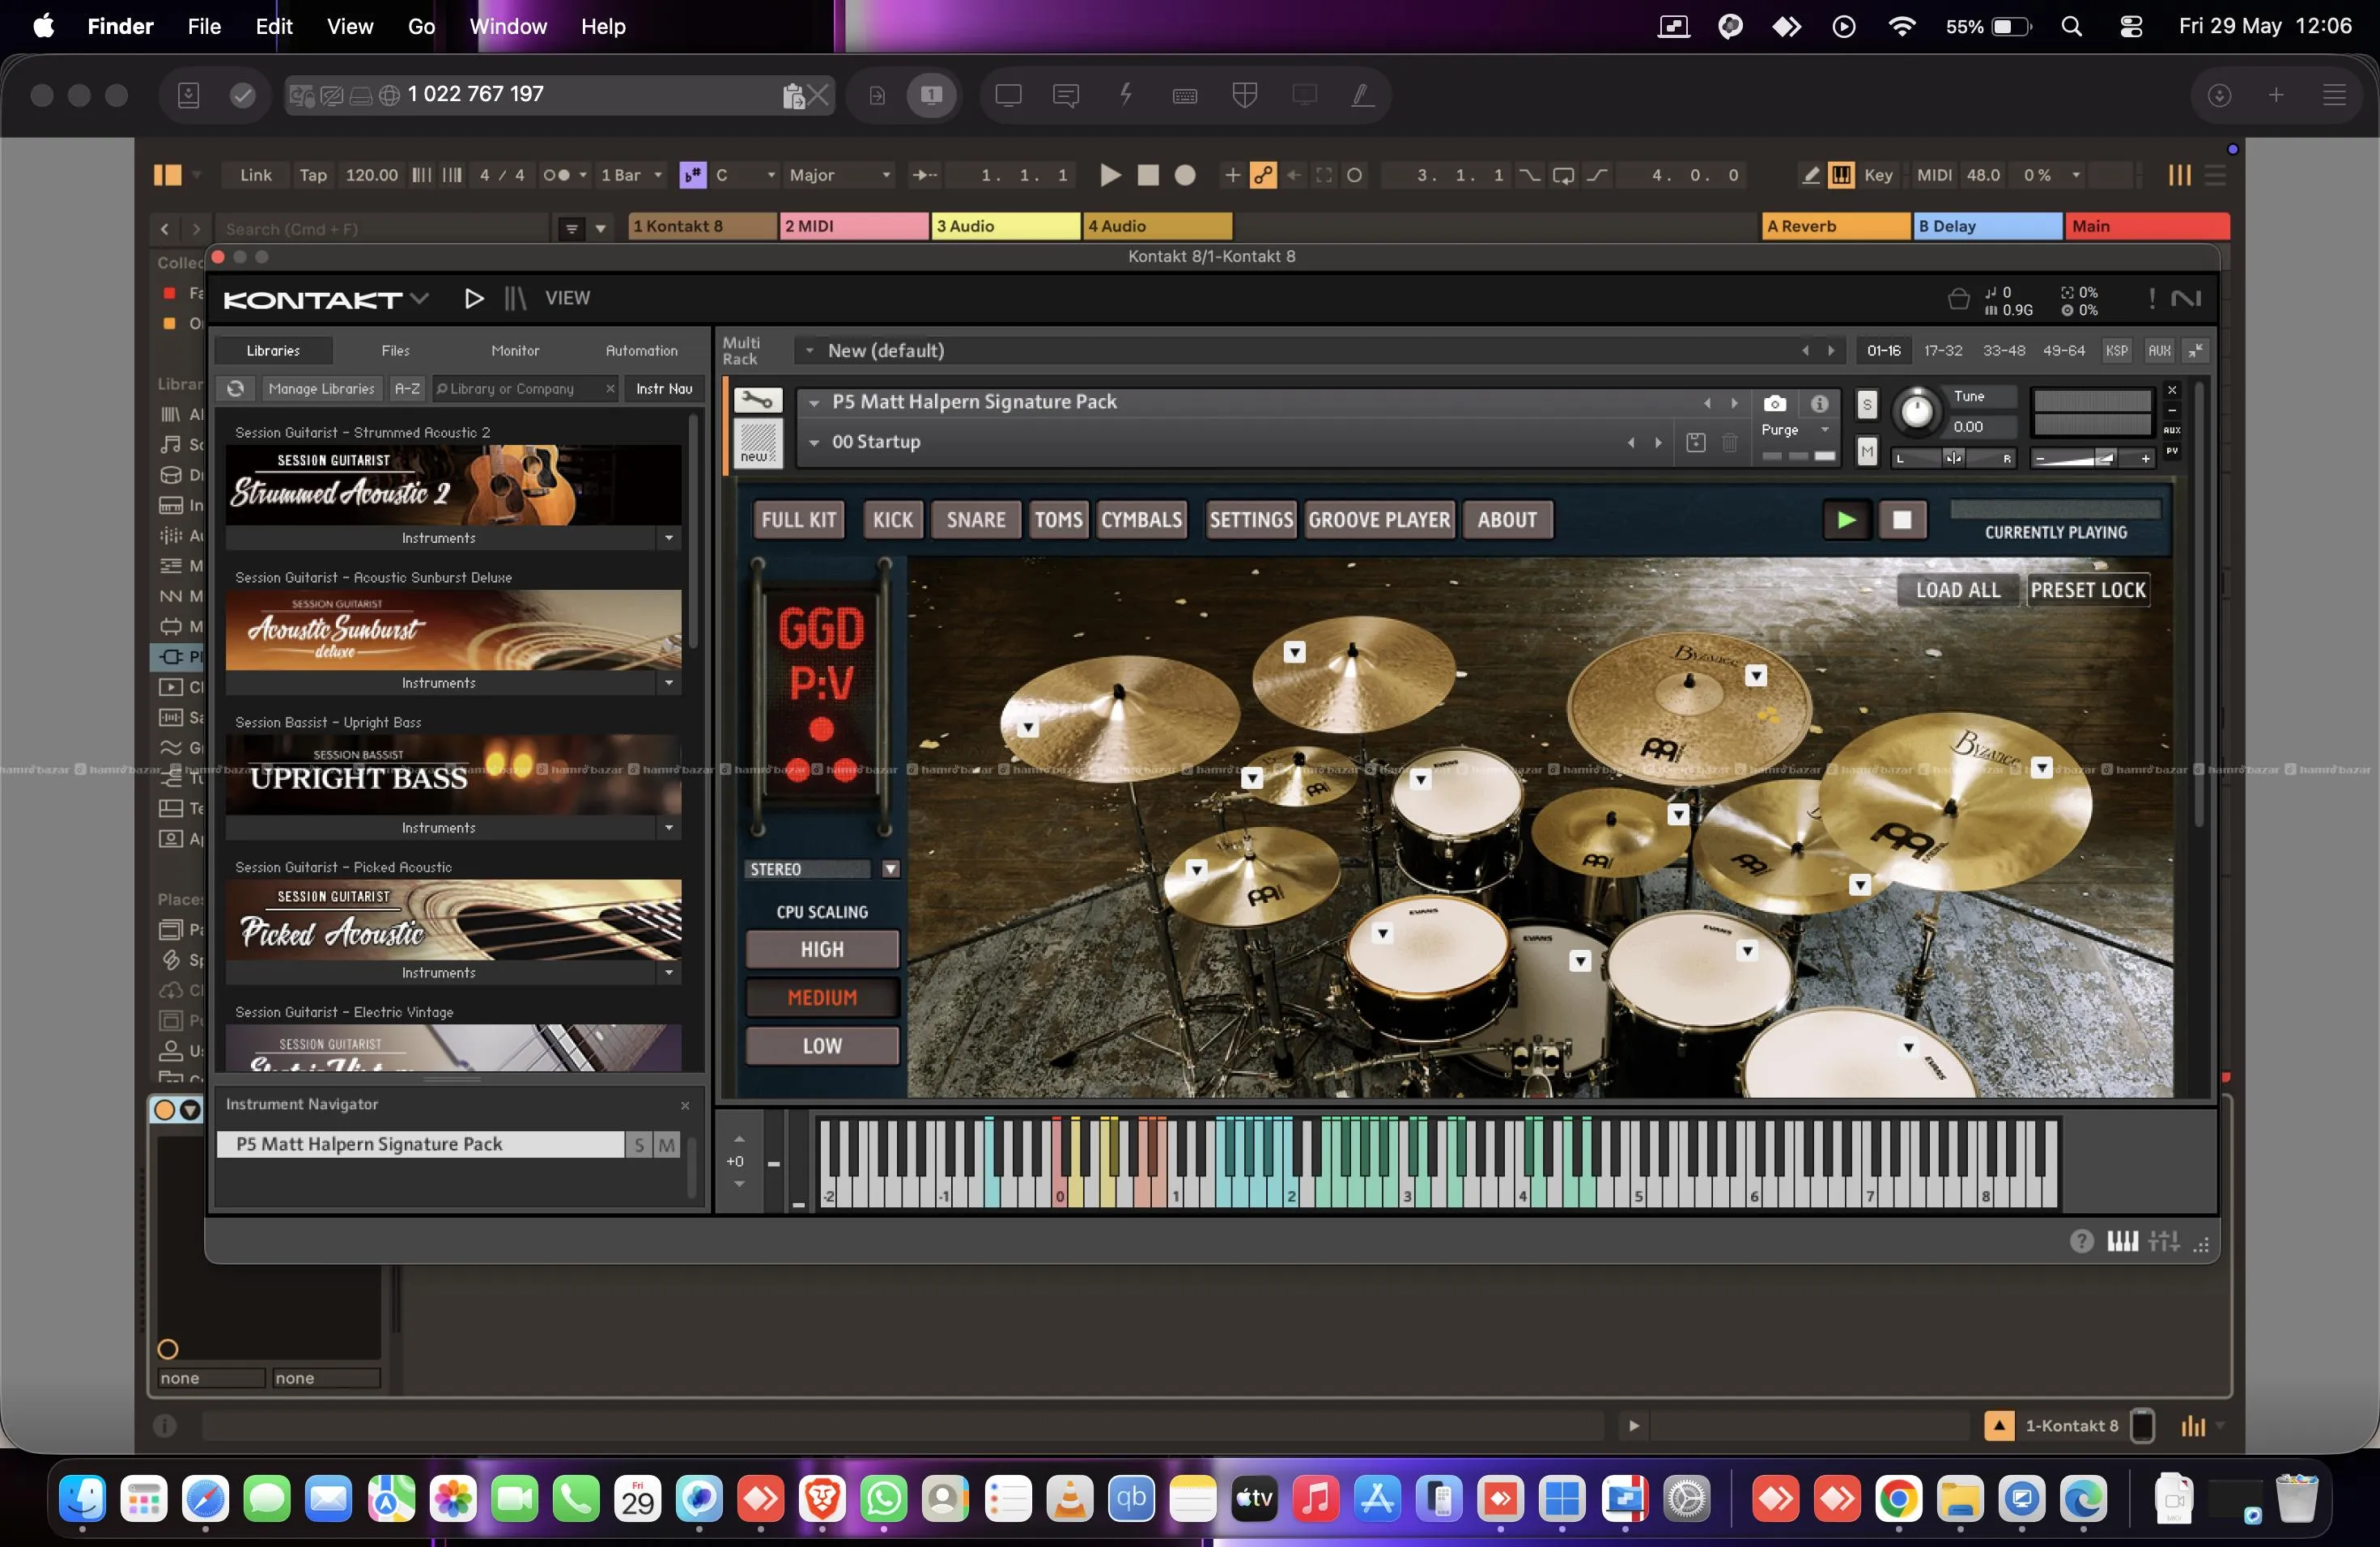The image size is (2380, 1547).
Task: Click the Ableton record button
Action: [x=1185, y=175]
